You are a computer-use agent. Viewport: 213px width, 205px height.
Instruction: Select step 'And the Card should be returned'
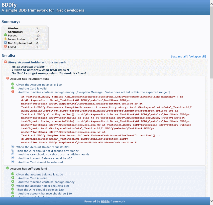tap(41, 162)
